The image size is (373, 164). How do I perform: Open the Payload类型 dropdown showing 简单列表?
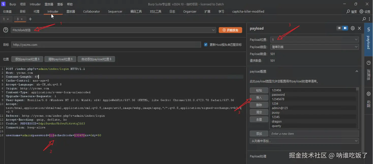tap(315, 47)
